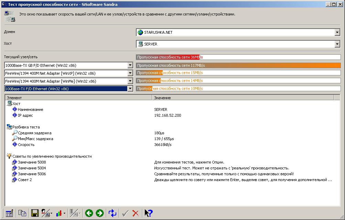Image resolution: width=345 pixels, height=220 pixels.
Task: Expand the 1000Base-TX GB F/D Ethernet combo box
Action: click(130, 65)
